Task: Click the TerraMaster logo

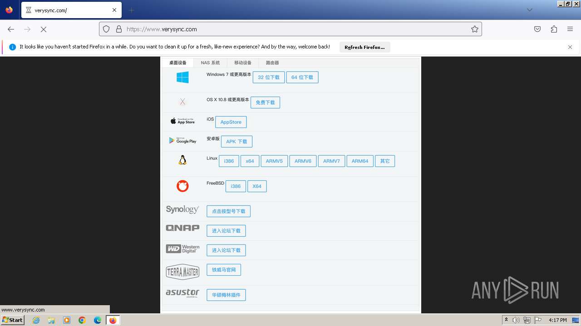Action: tap(182, 272)
